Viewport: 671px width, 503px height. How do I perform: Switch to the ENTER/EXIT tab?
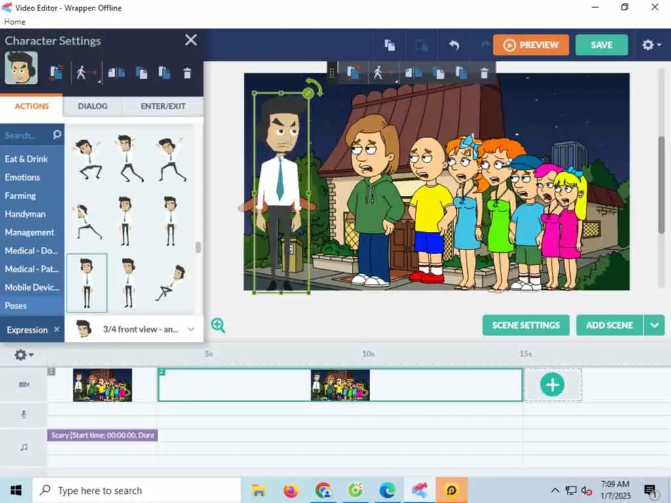163,106
